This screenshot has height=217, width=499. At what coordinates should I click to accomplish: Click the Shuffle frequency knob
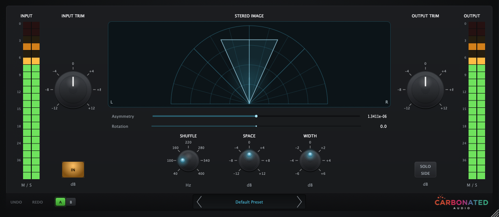click(188, 160)
